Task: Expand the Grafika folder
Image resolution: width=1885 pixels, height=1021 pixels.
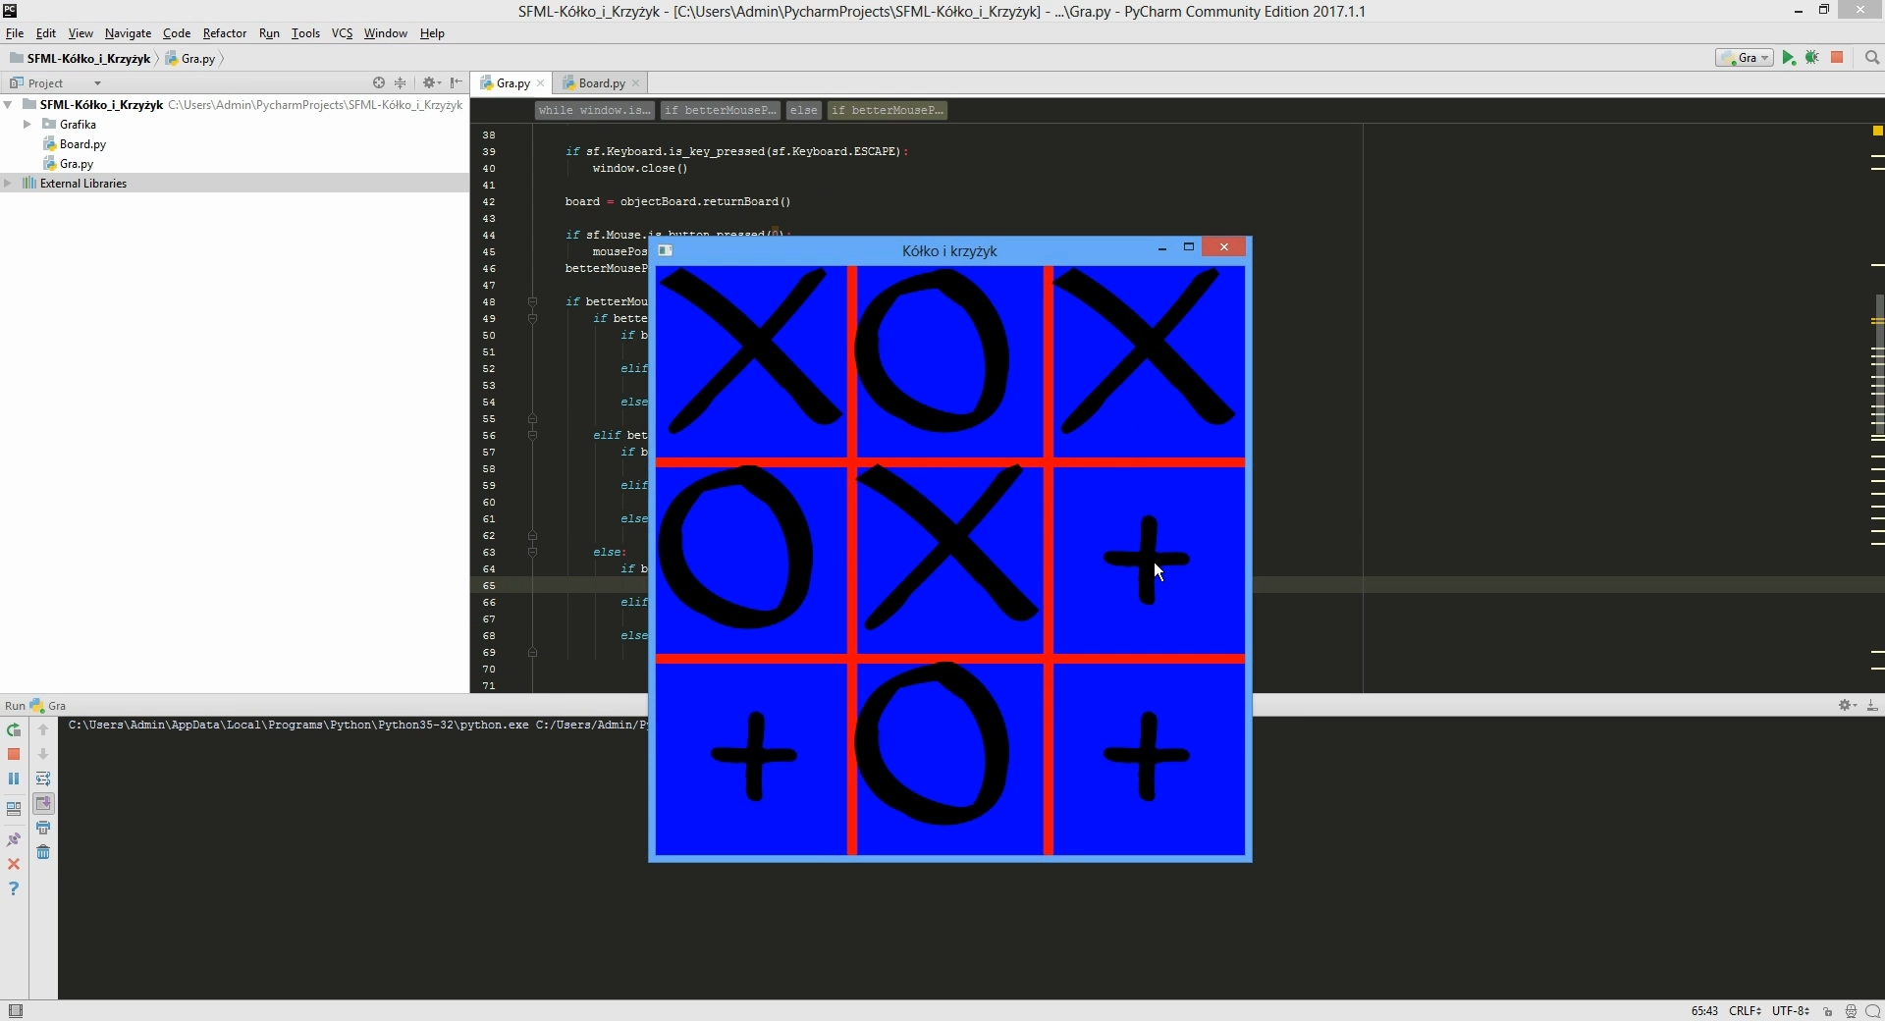Action: (x=27, y=125)
